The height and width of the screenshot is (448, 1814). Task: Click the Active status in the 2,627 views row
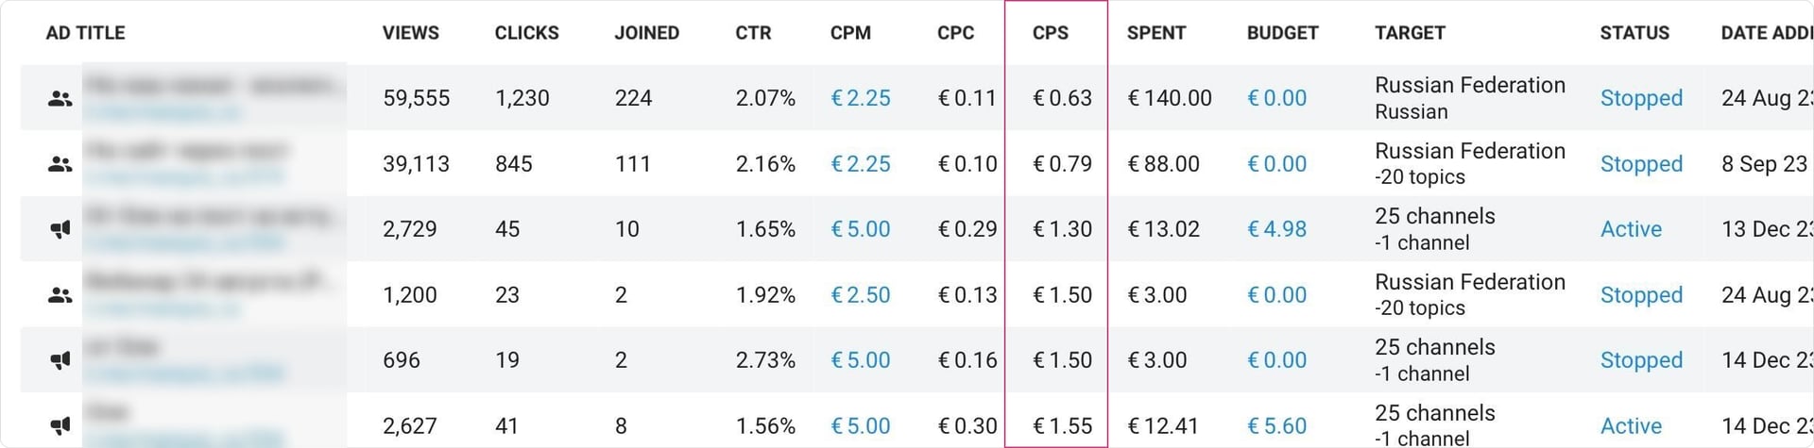point(1630,426)
